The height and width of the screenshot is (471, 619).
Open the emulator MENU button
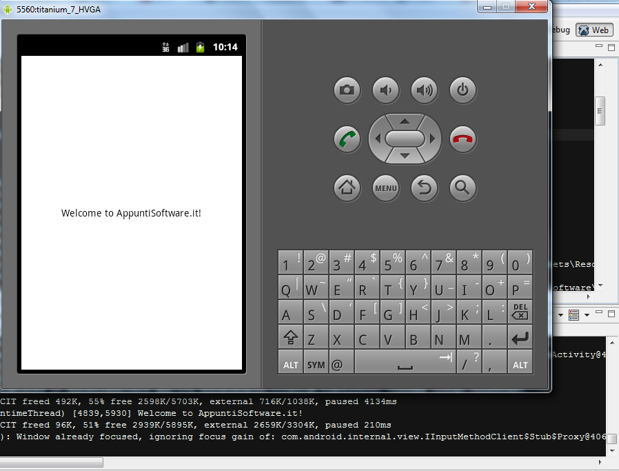386,188
